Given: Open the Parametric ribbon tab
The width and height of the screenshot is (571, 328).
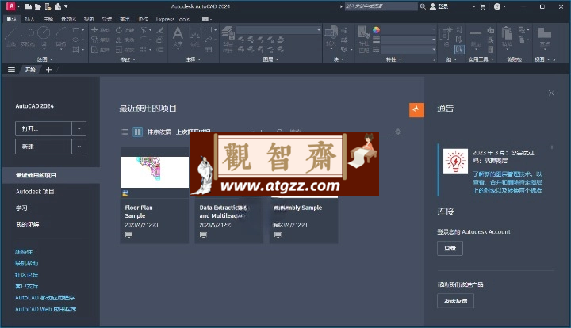Looking at the screenshot, I should tap(68, 19).
